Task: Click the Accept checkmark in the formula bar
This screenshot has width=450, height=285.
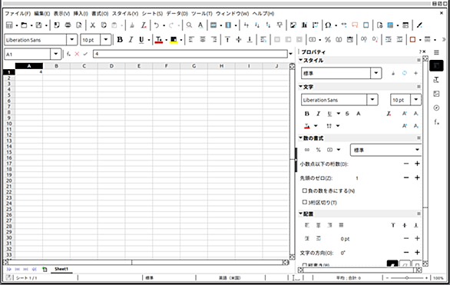Action: click(x=85, y=54)
